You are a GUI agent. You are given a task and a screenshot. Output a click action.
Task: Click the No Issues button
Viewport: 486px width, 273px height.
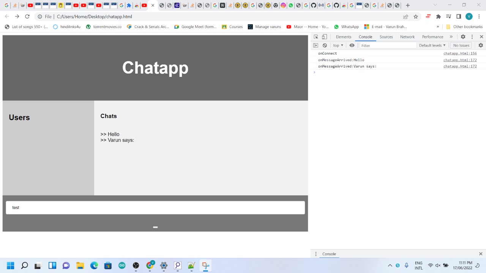461,45
